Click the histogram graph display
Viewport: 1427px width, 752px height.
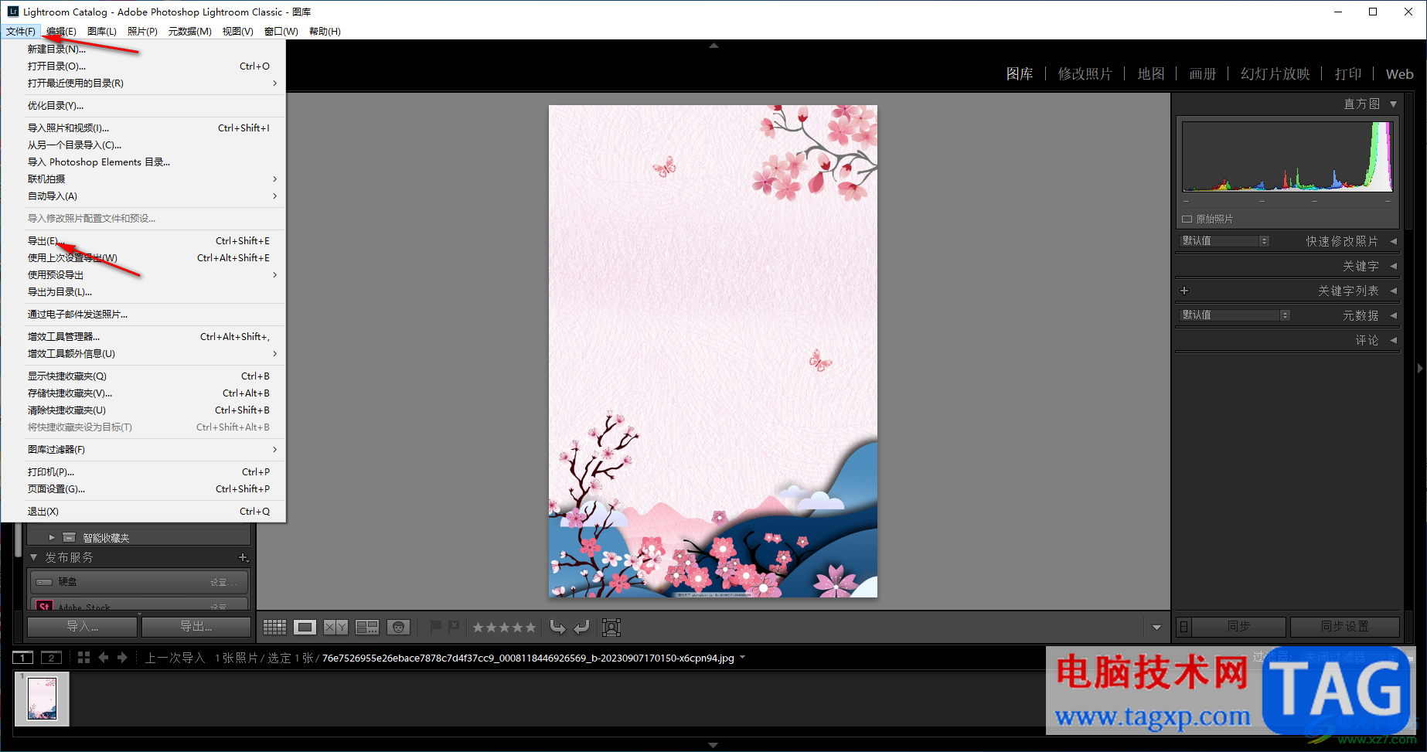tap(1288, 157)
